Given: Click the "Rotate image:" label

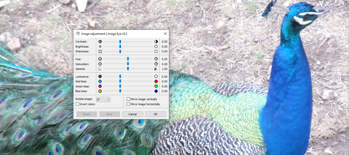Looking at the screenshot, I should point(84,99).
